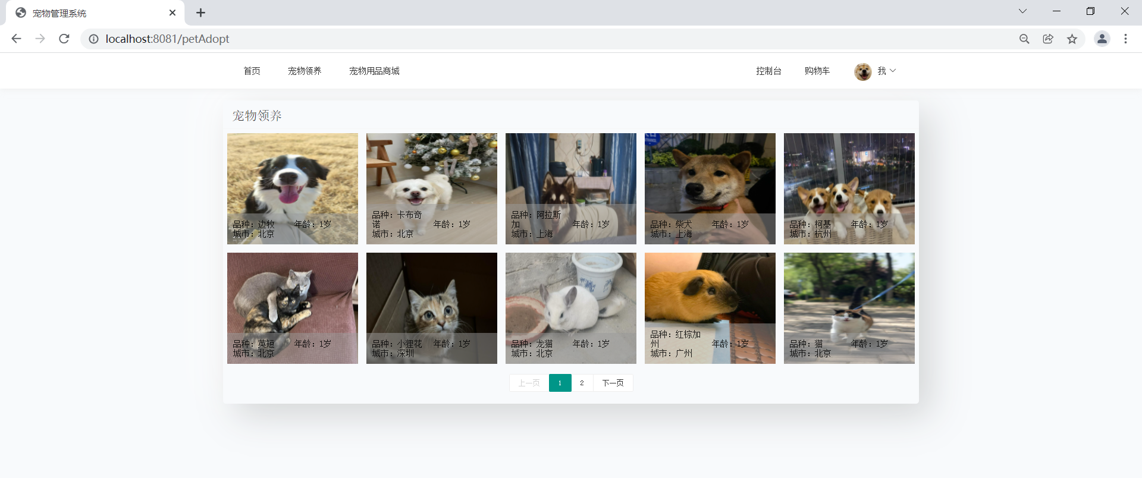The image size is (1142, 478).
Task: Click the user avatar picture in the navbar
Action: coord(862,71)
